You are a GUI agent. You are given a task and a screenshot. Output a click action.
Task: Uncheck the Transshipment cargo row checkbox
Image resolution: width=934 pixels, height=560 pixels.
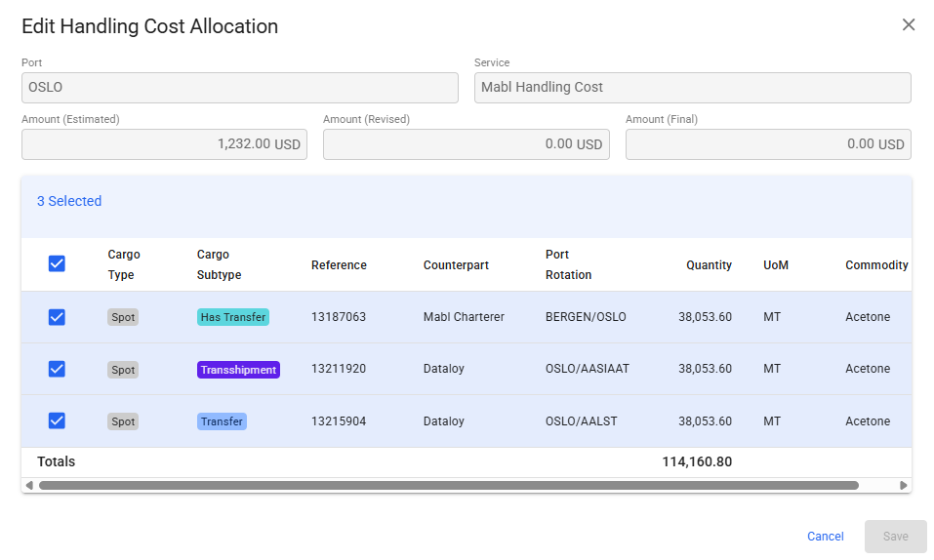pos(57,369)
